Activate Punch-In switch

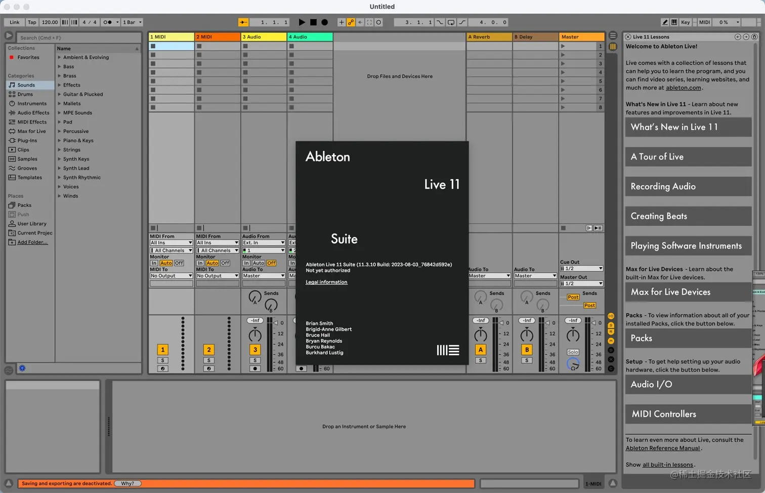(440, 22)
